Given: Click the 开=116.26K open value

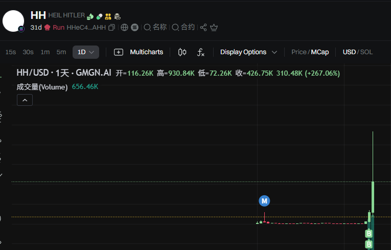Looking at the screenshot, I should 134,73.
